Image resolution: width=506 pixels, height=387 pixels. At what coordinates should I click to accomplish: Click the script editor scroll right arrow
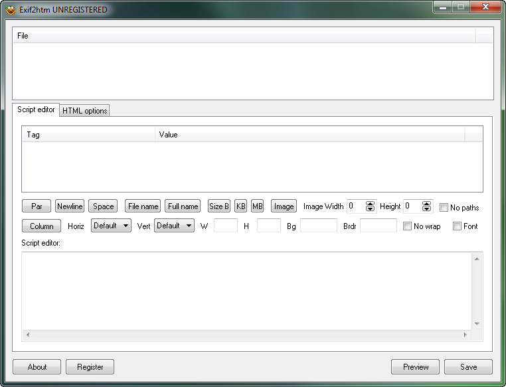(465, 335)
